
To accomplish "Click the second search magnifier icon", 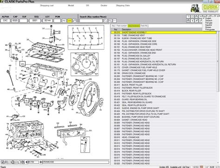I will [x=110, y=21].
